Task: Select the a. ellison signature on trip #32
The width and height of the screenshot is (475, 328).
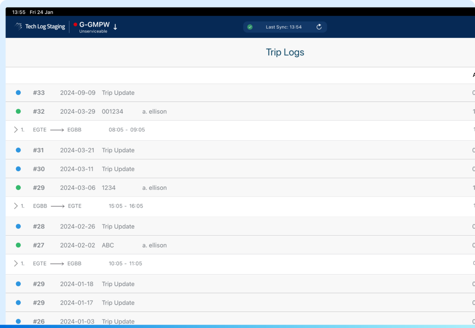Action: click(154, 111)
